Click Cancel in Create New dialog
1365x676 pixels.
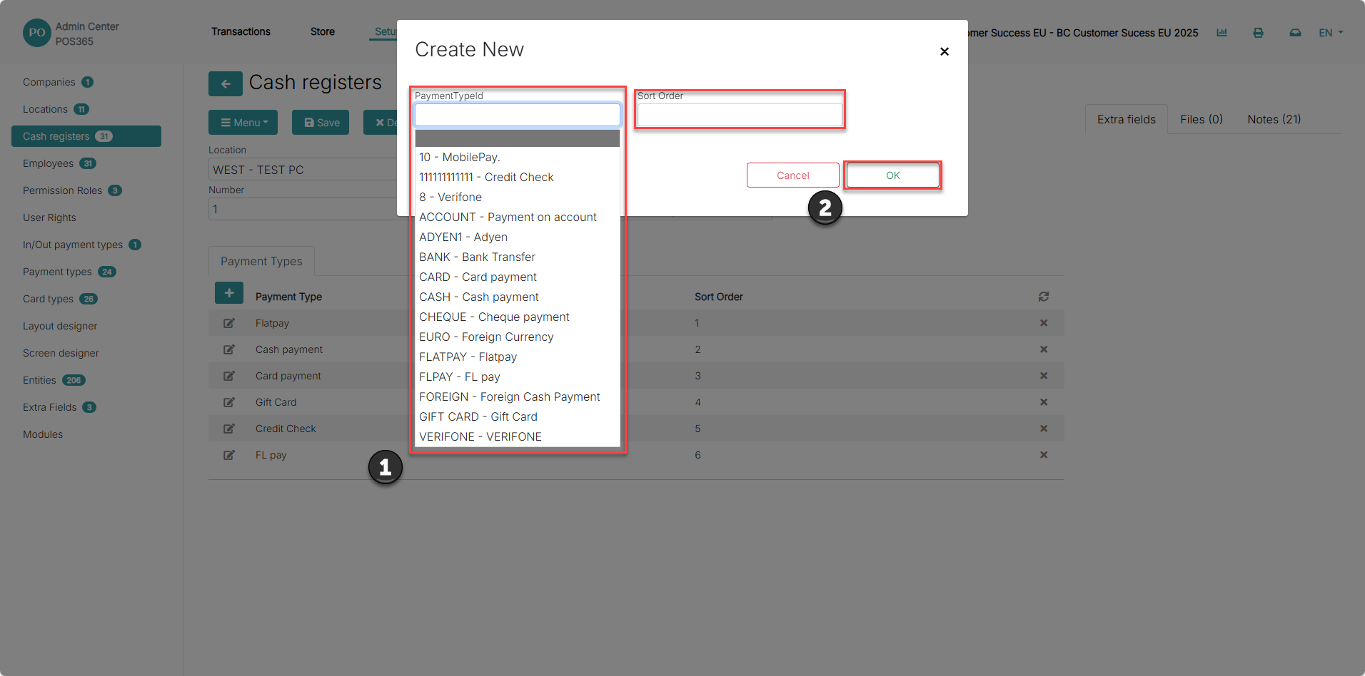pos(792,175)
